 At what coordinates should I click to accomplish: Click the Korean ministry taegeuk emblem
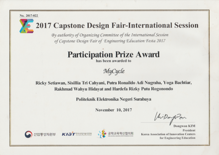click(28, 134)
